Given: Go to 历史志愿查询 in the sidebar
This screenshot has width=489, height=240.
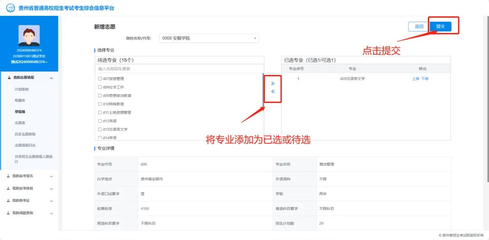Looking at the screenshot, I should tap(25, 134).
